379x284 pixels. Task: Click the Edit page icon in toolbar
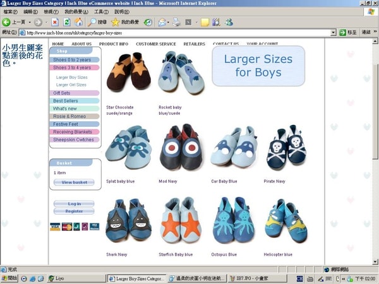pyautogui.click(x=188, y=22)
